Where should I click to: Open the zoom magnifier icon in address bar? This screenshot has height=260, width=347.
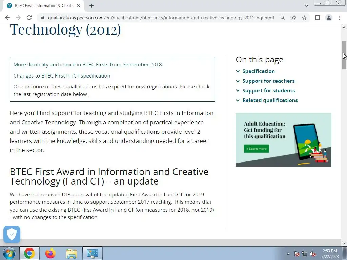tap(282, 18)
